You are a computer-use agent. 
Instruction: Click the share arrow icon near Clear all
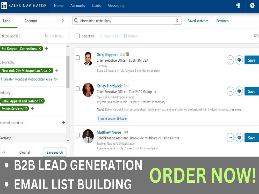(3, 152)
